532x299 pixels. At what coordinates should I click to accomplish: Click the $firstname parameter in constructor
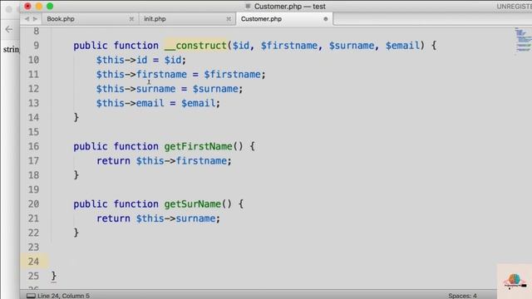[x=288, y=46]
